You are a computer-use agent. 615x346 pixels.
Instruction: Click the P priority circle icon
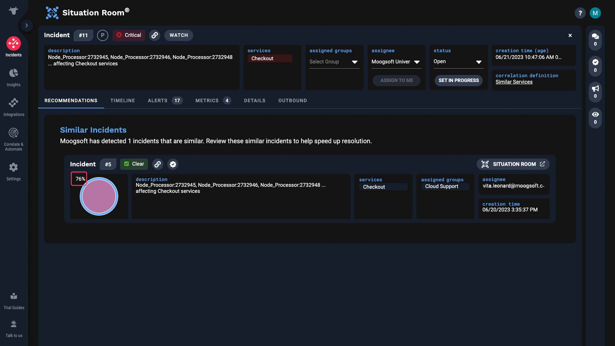click(x=102, y=35)
